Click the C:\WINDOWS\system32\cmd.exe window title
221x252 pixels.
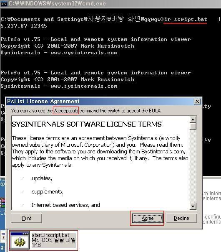tap(57, 3)
